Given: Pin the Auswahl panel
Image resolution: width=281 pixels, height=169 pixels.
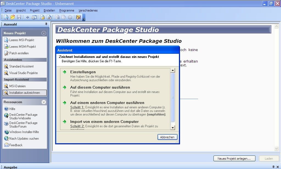Looking at the screenshot, I should pos(46,24).
